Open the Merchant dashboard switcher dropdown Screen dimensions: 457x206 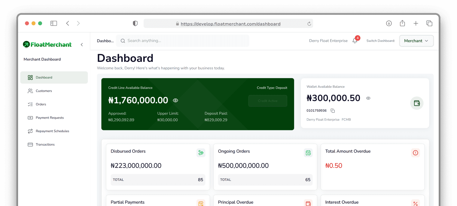click(416, 41)
